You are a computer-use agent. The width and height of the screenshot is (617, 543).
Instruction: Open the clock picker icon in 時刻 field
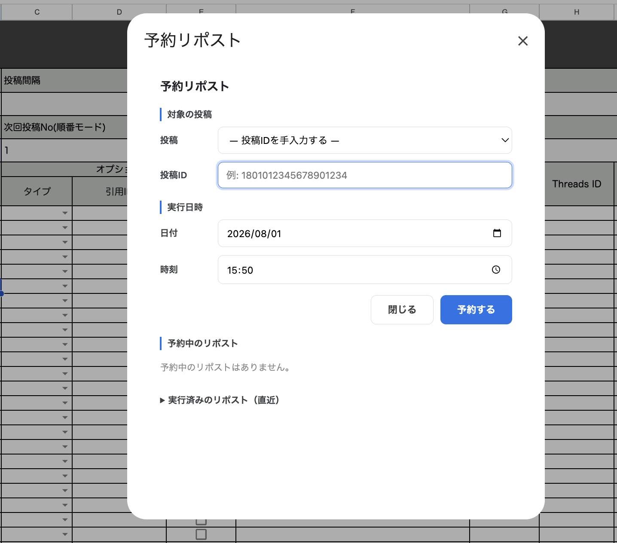tap(496, 270)
